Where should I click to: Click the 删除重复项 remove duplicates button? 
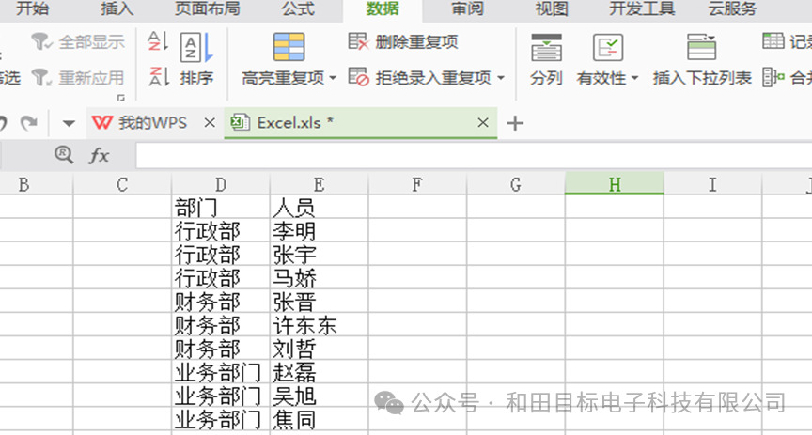(403, 42)
